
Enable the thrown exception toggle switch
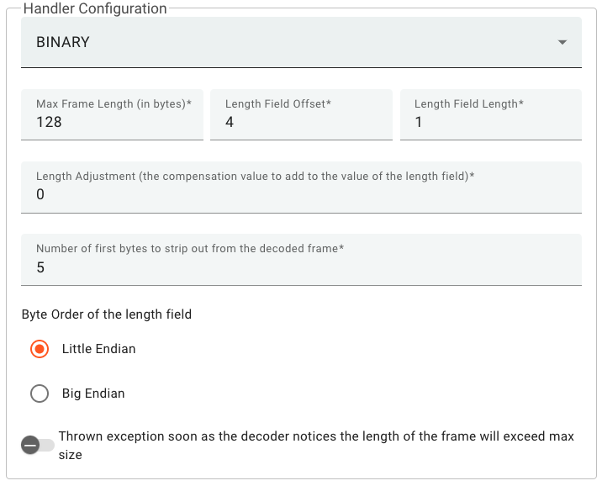[x=37, y=445]
